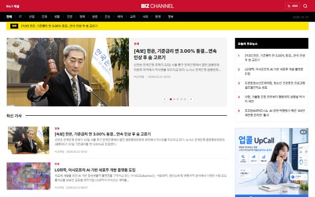
Task: Click the BIZ CHANNEL logo
Action: point(157,6)
